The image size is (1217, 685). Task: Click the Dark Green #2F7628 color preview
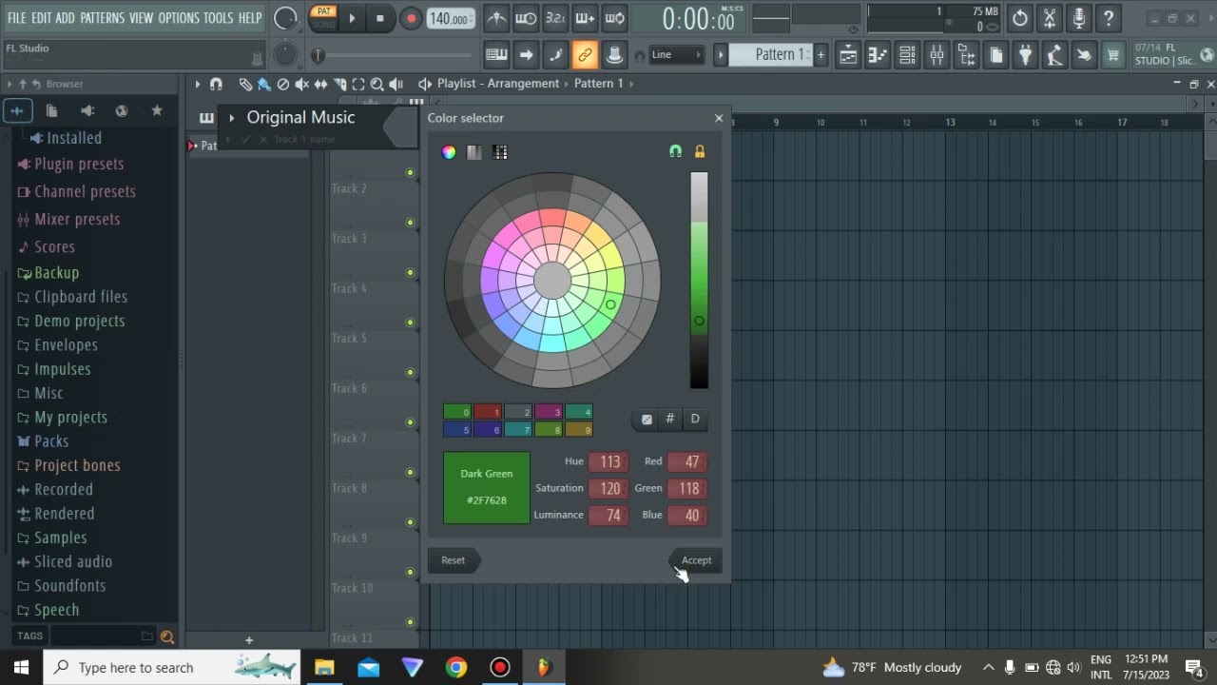click(x=486, y=487)
